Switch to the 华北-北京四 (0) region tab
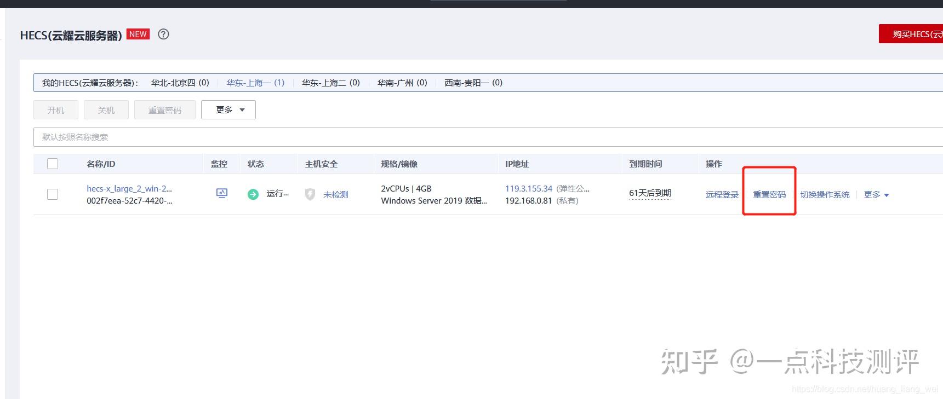Image resolution: width=943 pixels, height=399 pixels. click(180, 83)
